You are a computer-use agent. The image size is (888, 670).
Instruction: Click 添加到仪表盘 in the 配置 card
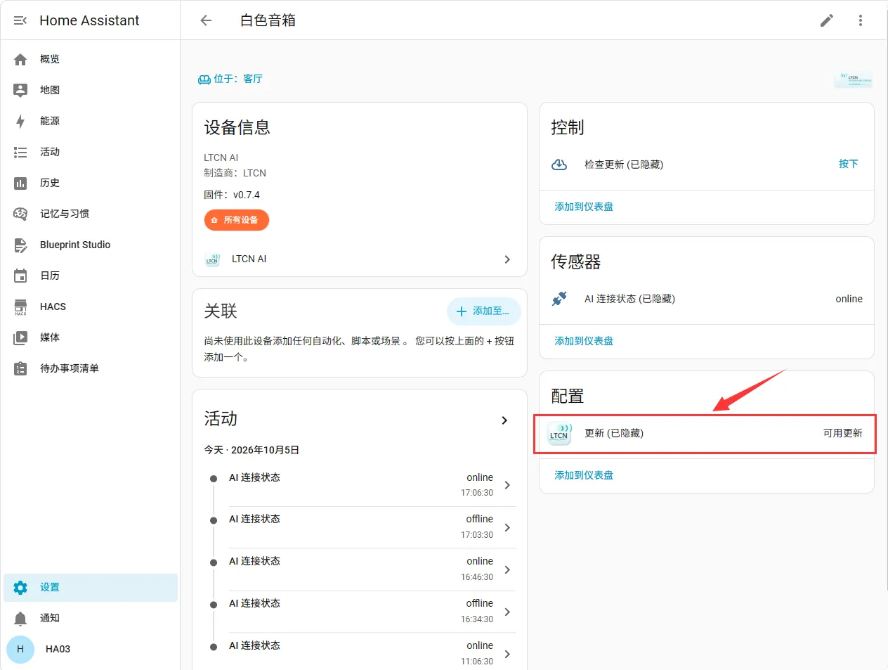(584, 475)
